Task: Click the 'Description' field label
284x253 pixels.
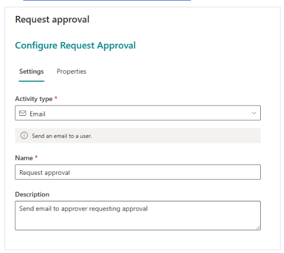Action: click(32, 195)
